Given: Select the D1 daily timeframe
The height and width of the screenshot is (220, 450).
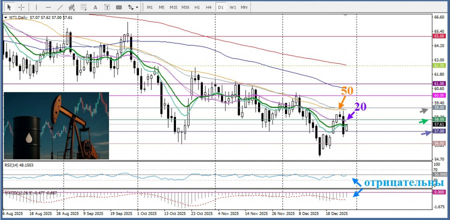Looking at the screenshot, I should pos(220,7).
